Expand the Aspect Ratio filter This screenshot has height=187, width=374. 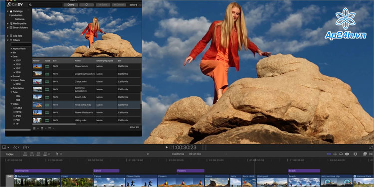coord(11,48)
